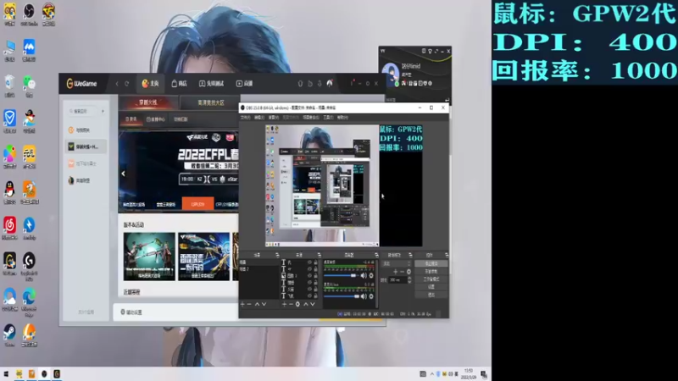Screen dimensions: 678x381
Task: Click WeGame search apps field
Action: (x=82, y=111)
